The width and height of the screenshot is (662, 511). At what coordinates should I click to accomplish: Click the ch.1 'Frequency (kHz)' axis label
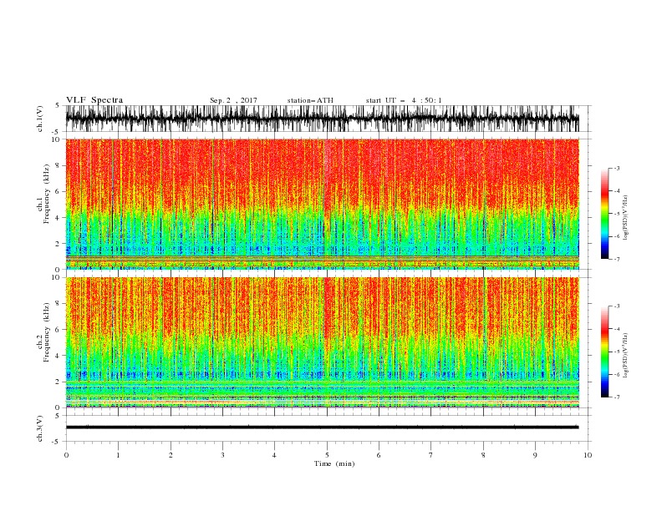46,194
